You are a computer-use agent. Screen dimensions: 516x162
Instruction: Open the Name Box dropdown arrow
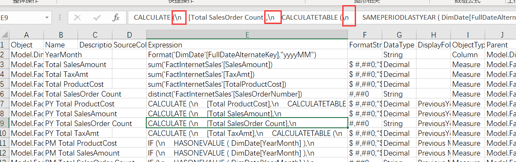(x=47, y=18)
